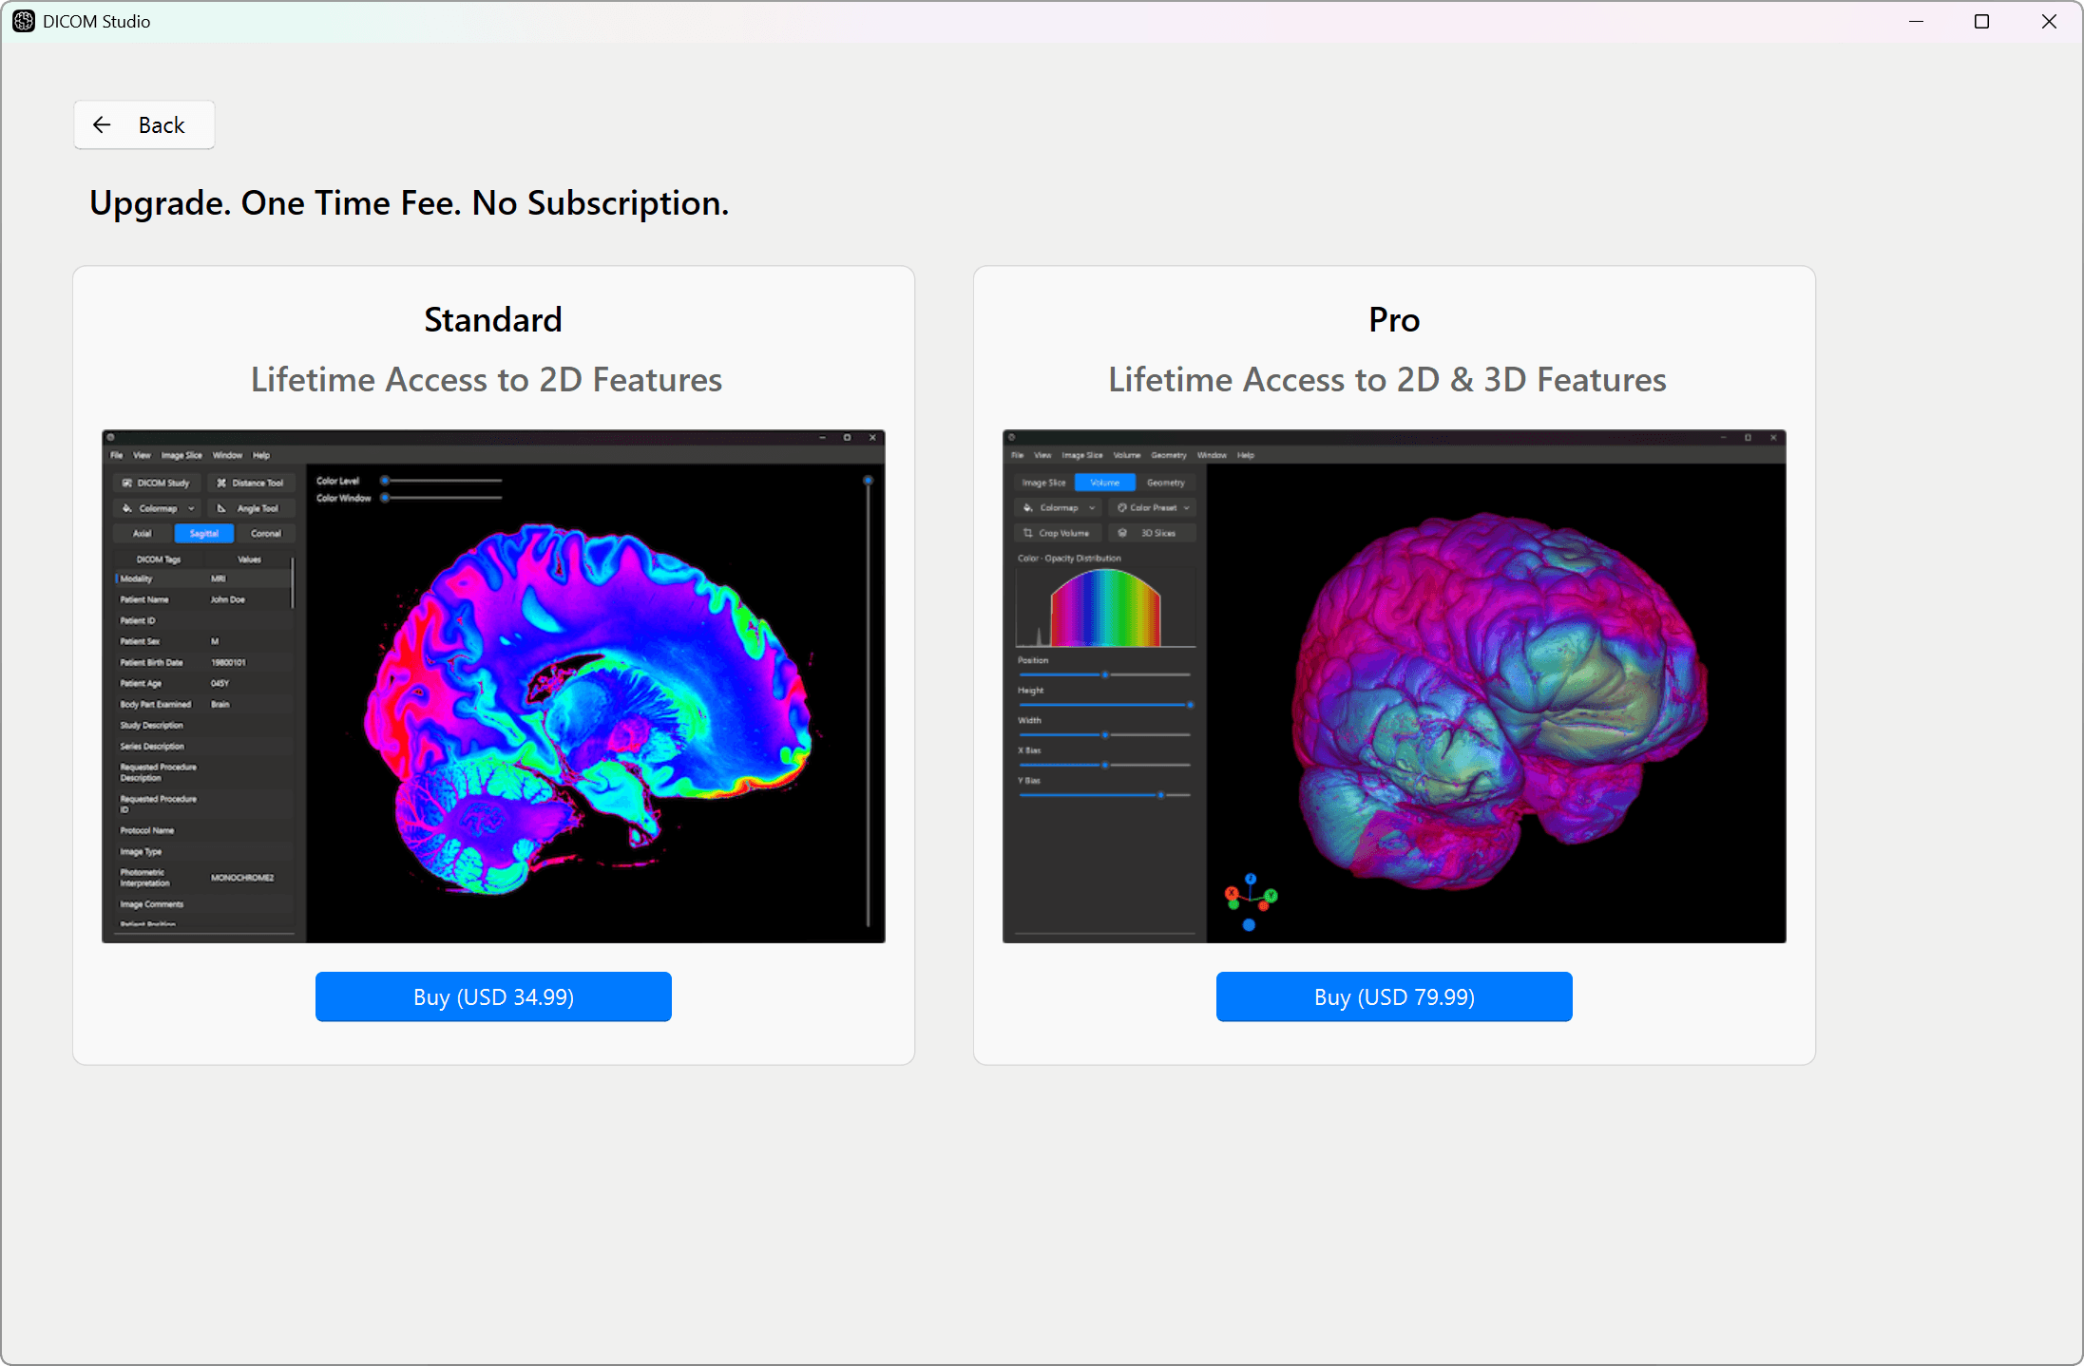
Task: Switch to Volume tab in Pro preview
Action: (1104, 483)
